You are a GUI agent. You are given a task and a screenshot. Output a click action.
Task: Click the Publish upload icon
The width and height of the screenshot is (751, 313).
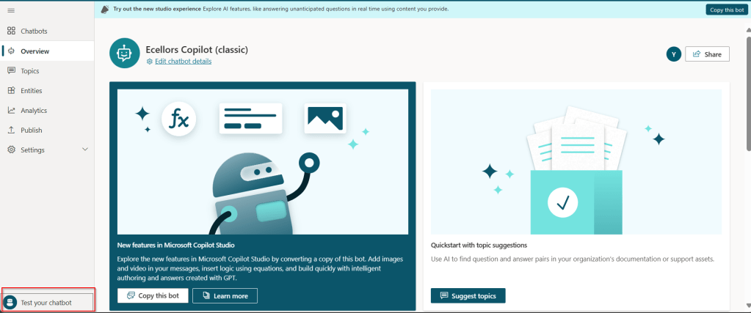[11, 130]
